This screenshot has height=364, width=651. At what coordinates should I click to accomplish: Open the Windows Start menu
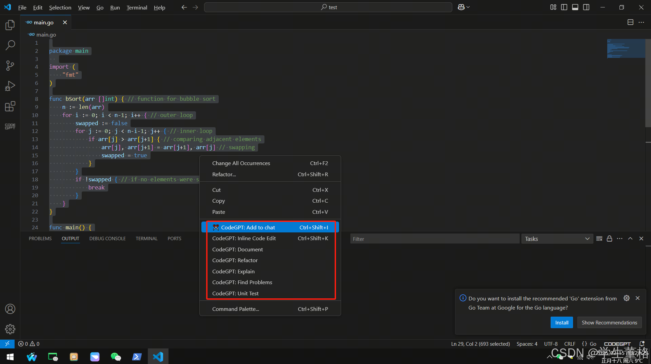[10, 357]
